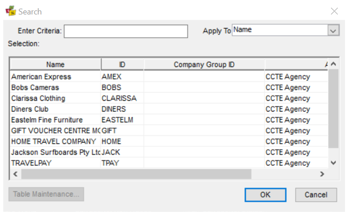
Task: Click CCTE Agency in TRAVELPAY row
Action: point(288,163)
